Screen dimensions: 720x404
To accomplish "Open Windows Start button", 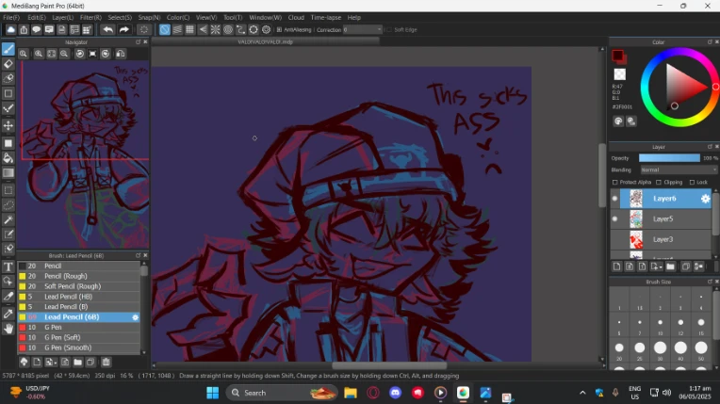I will coord(213,393).
